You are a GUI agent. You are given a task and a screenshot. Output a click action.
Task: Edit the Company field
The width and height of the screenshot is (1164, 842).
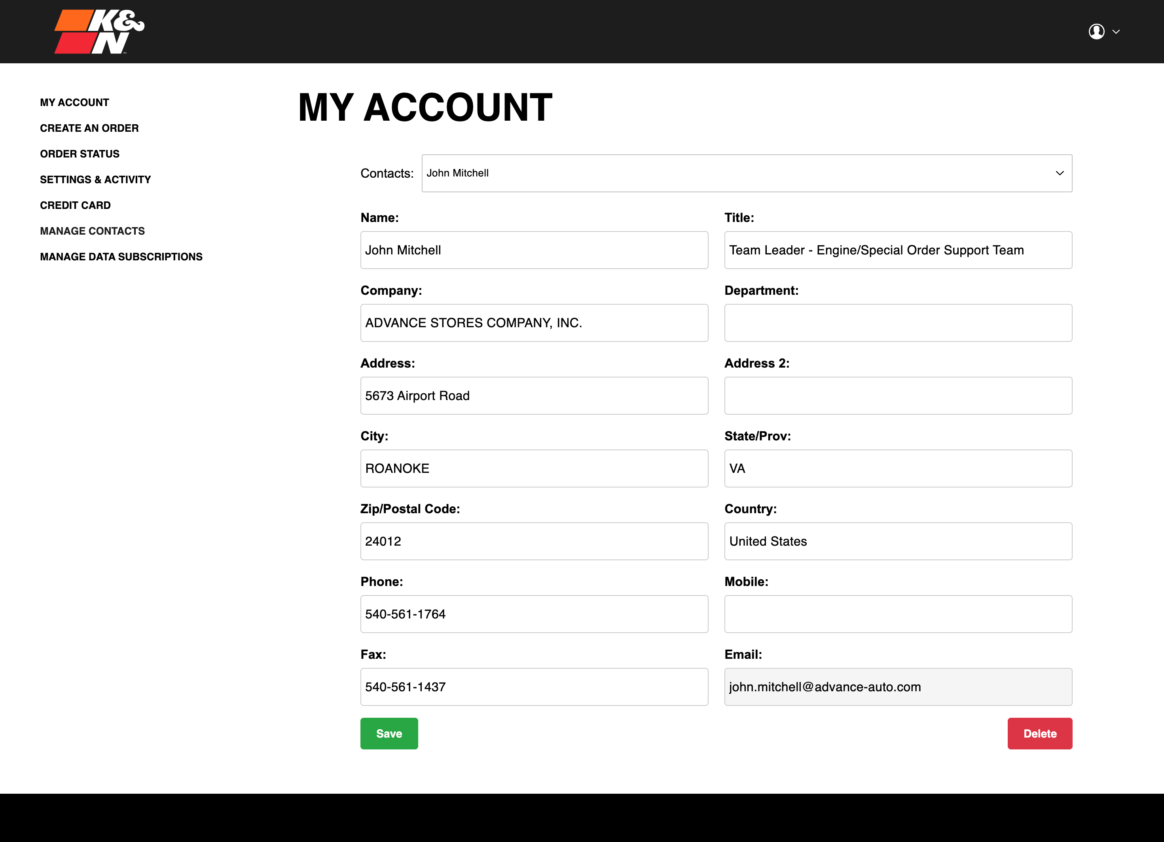(534, 323)
